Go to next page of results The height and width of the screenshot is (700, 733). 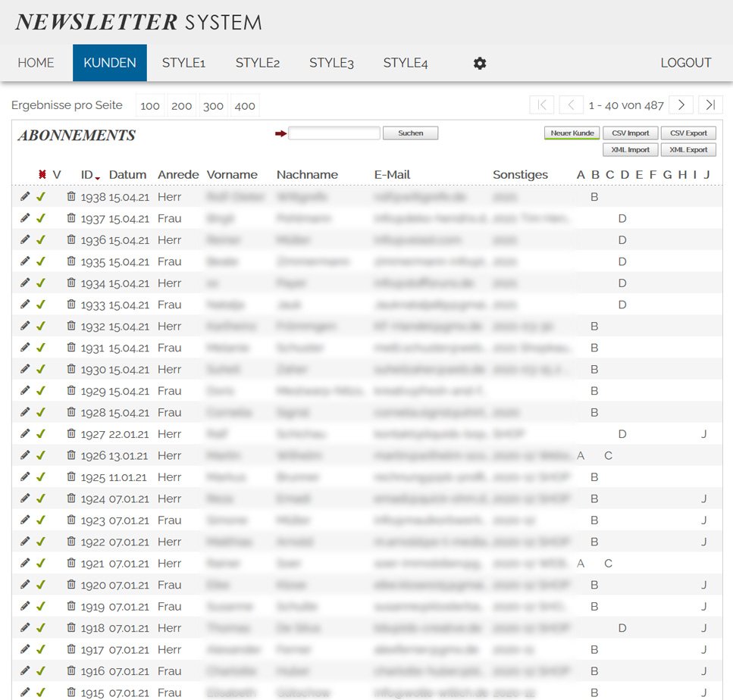(x=681, y=105)
